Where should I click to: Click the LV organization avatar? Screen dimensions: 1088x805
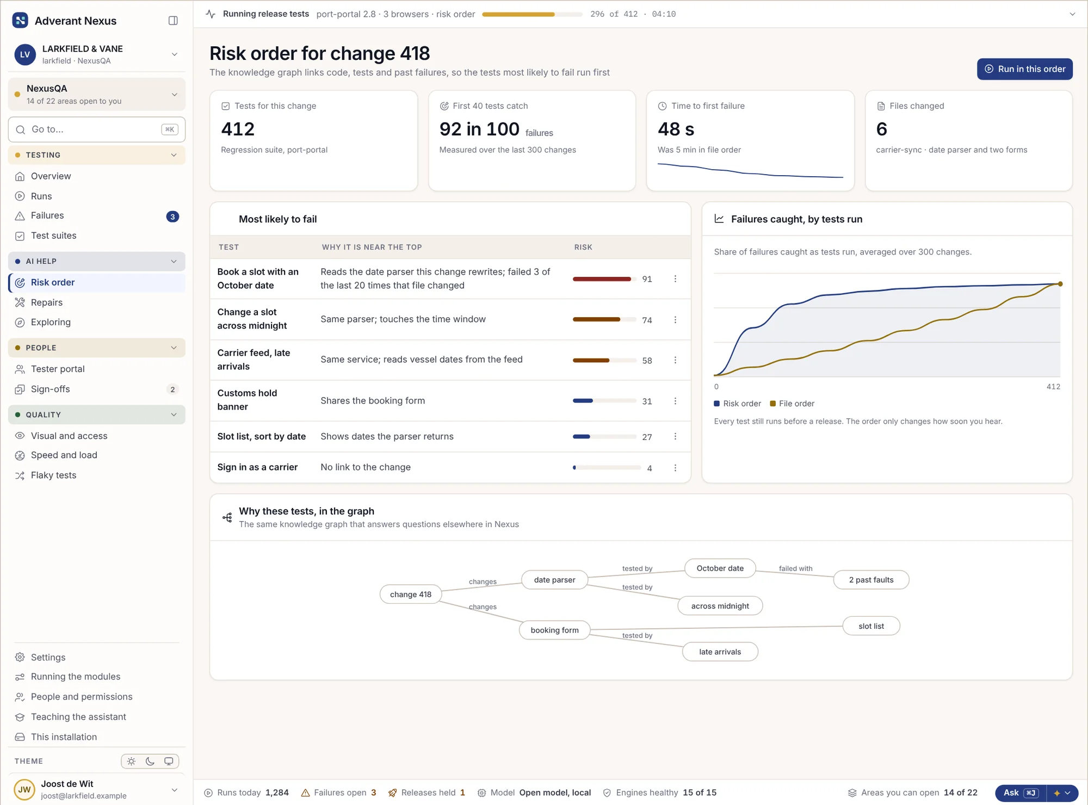click(x=25, y=54)
